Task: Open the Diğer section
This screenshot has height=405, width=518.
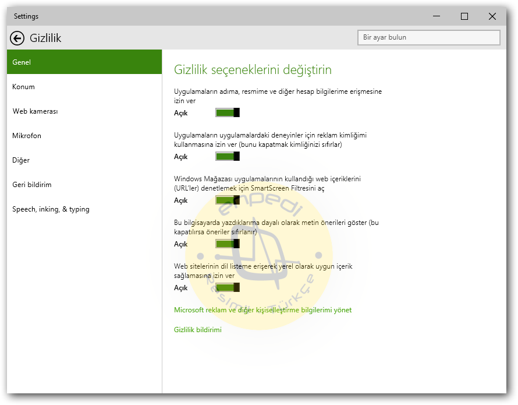Action: [84, 160]
